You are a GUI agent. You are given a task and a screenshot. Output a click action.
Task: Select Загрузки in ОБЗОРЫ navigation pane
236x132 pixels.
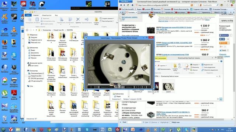(x=34, y=37)
